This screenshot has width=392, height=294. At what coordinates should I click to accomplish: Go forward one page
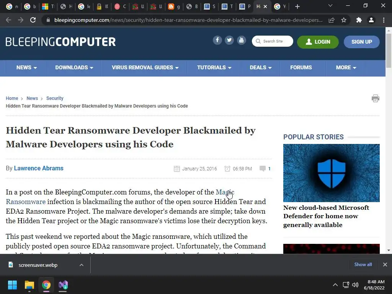point(21,20)
